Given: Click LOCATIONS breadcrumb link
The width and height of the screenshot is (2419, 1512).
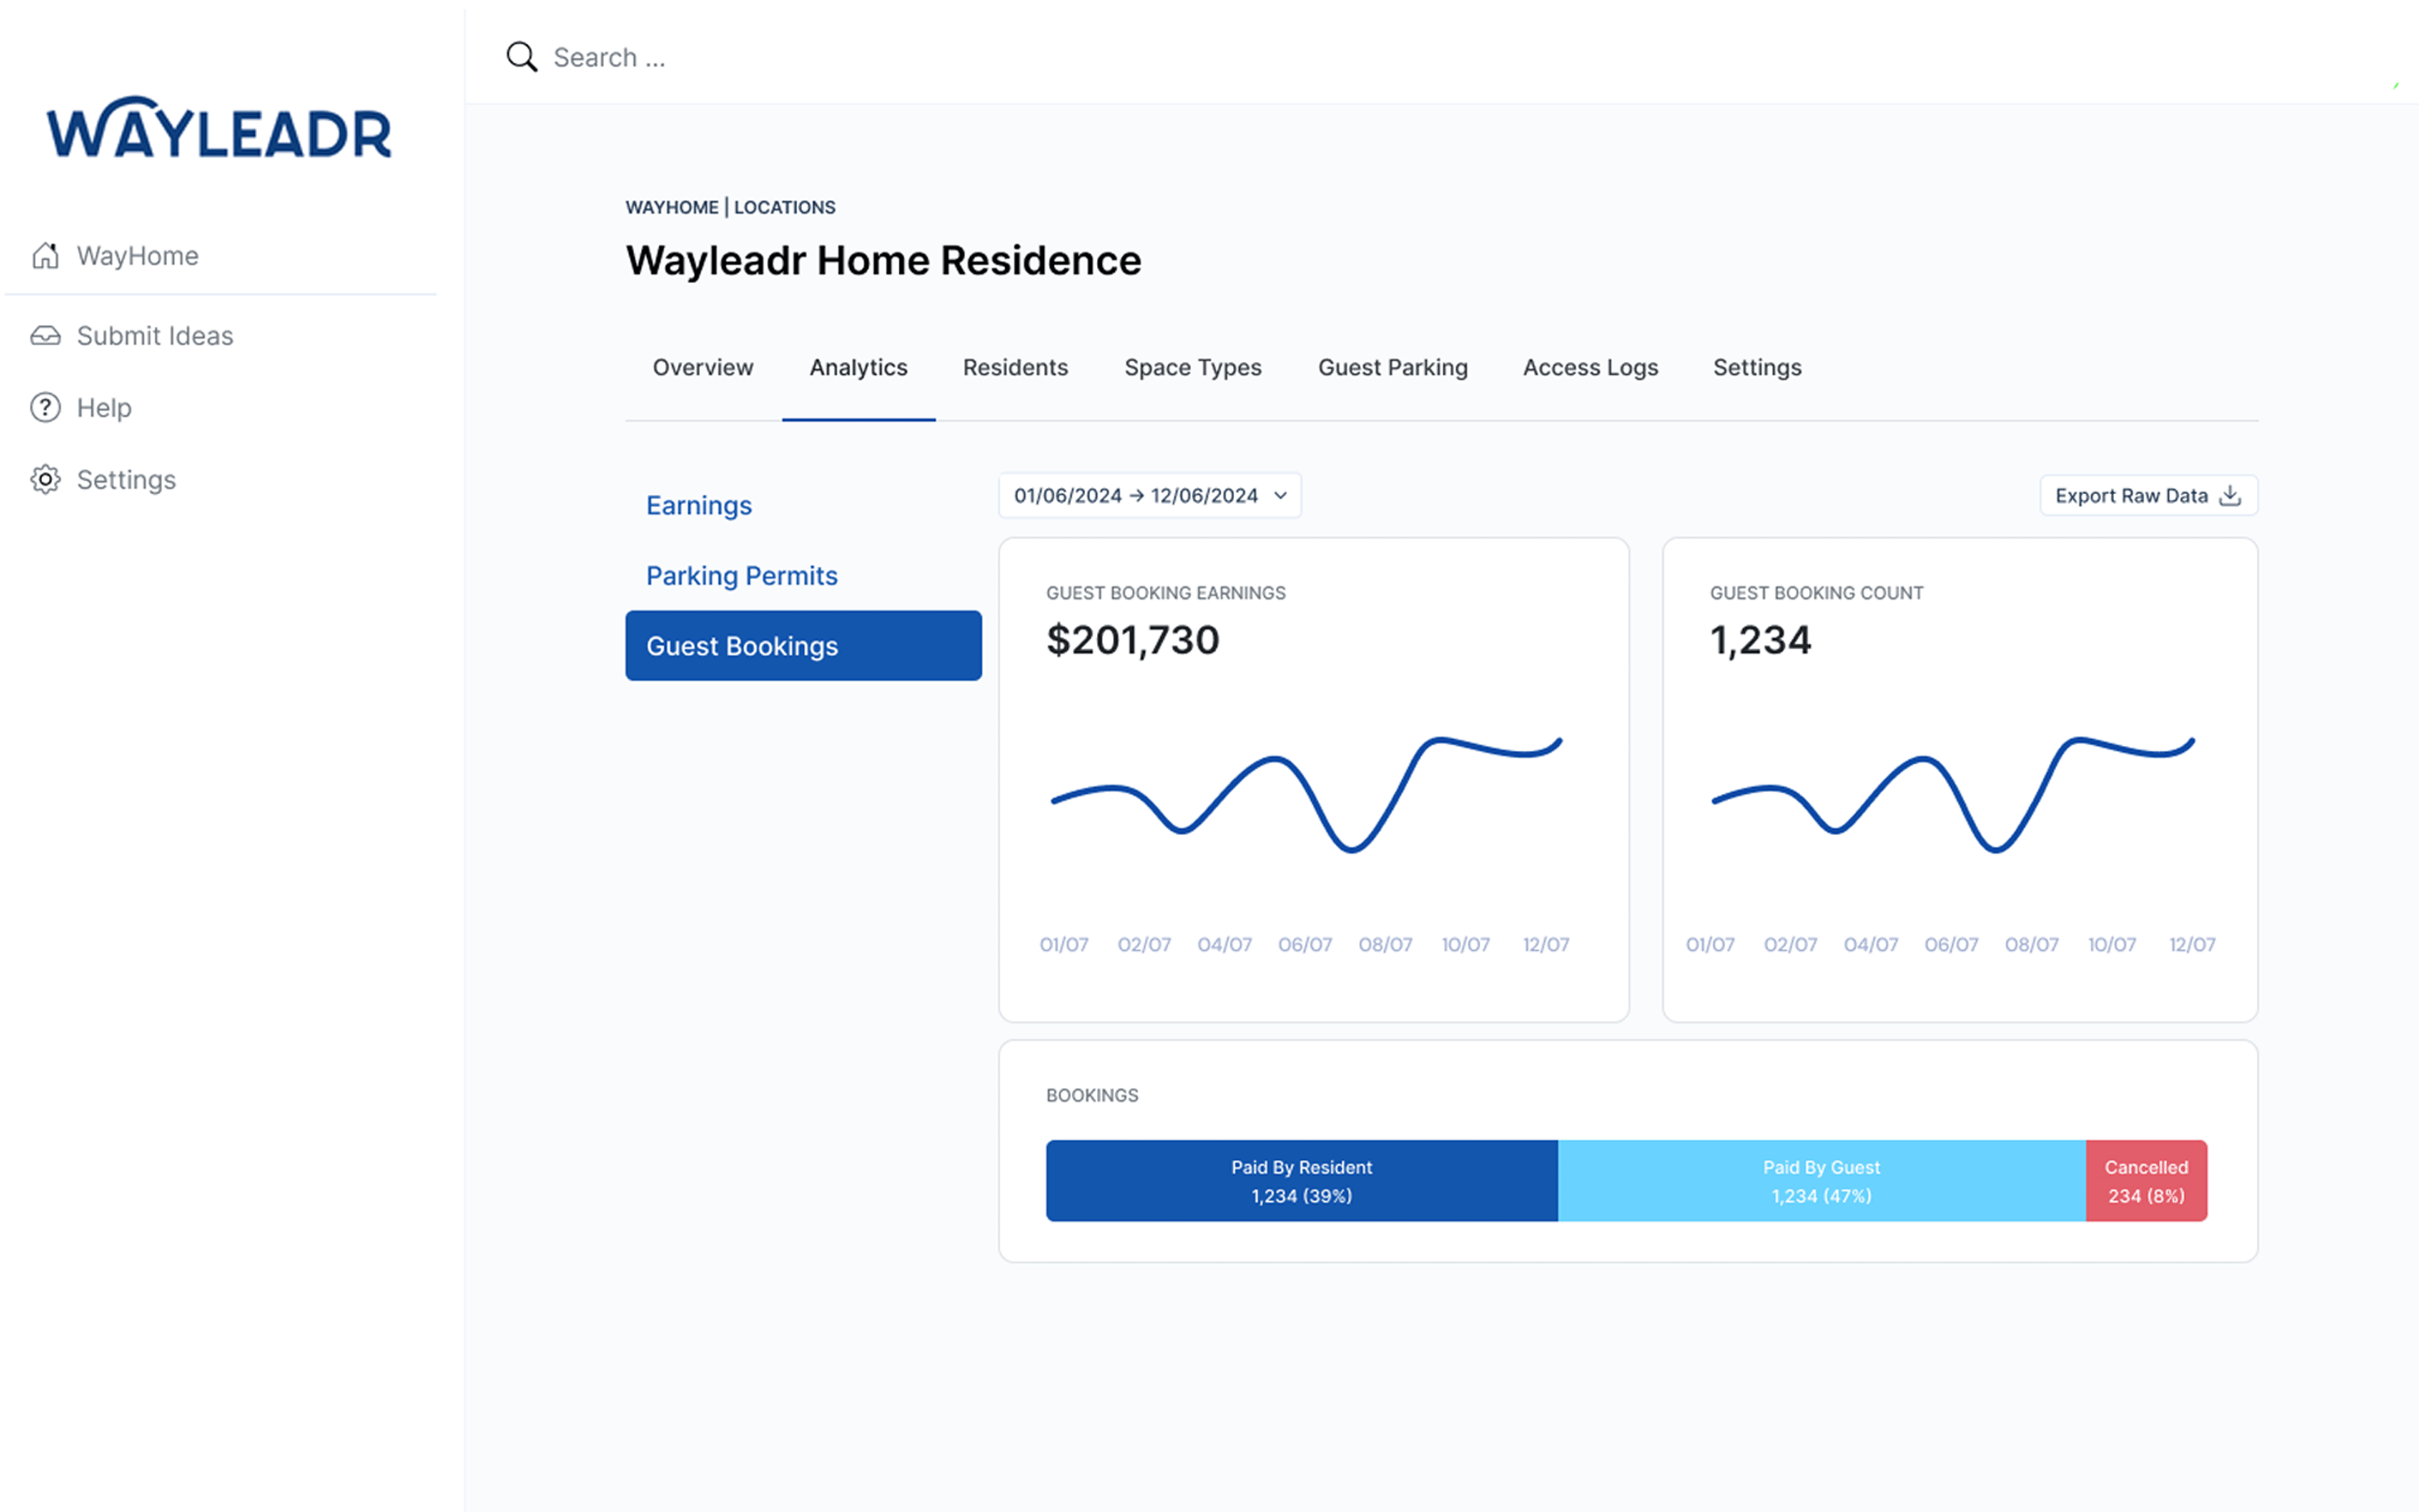Looking at the screenshot, I should click(784, 208).
